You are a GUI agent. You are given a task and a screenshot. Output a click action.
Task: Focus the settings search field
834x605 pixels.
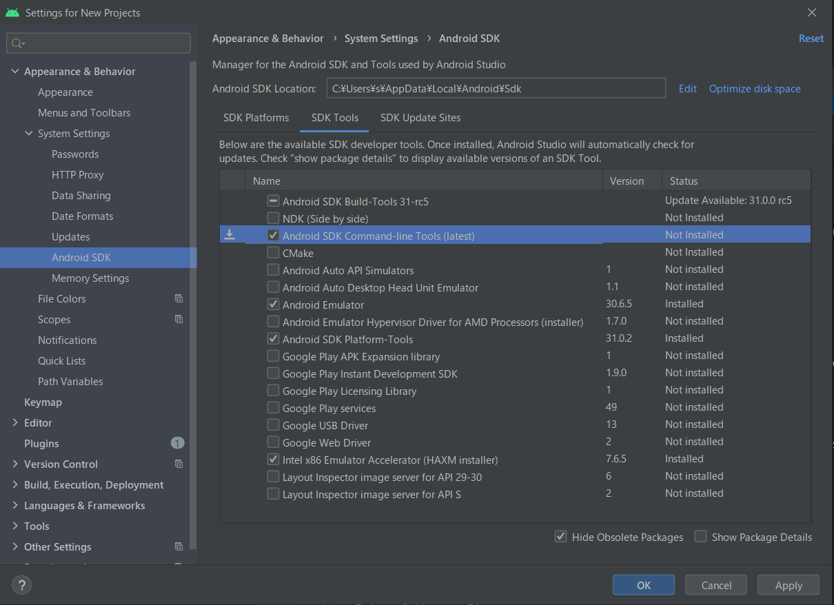99,43
